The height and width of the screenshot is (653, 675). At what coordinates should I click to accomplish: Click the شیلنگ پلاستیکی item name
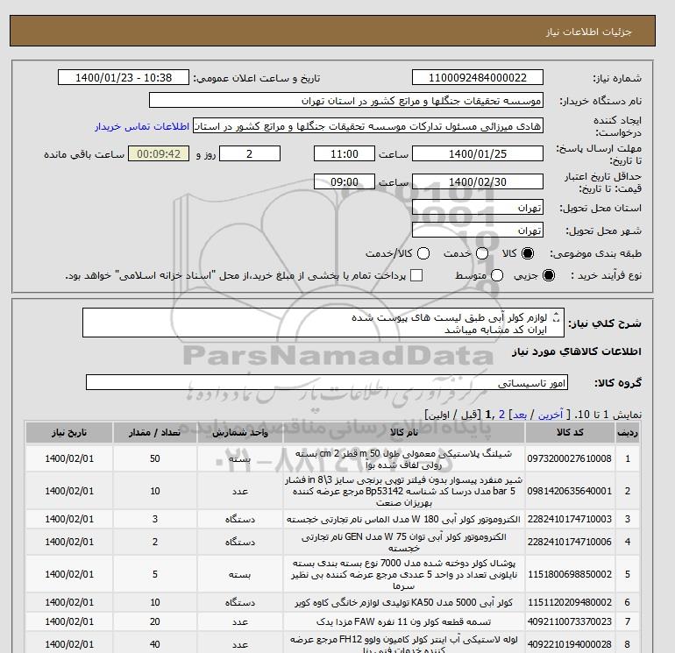coord(404,459)
